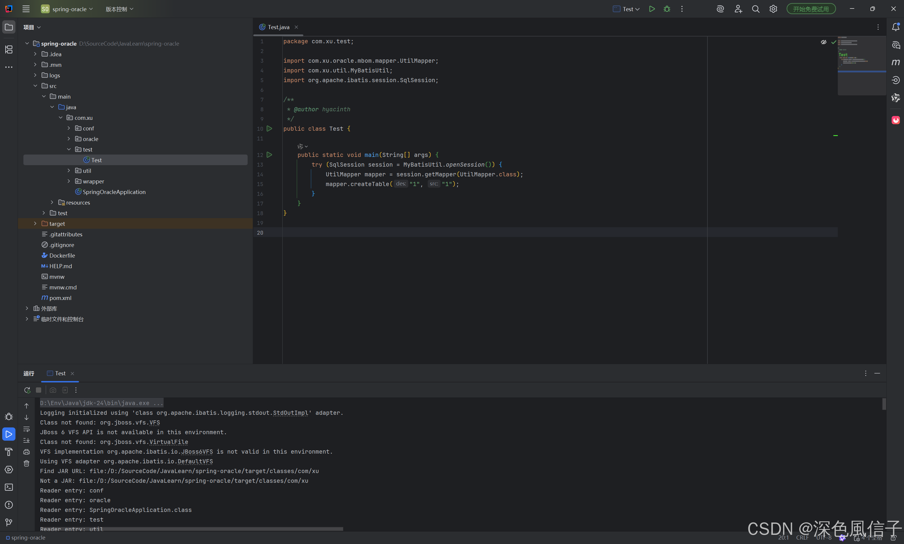
Task: Run main method via gutter arrow
Action: [x=269, y=155]
